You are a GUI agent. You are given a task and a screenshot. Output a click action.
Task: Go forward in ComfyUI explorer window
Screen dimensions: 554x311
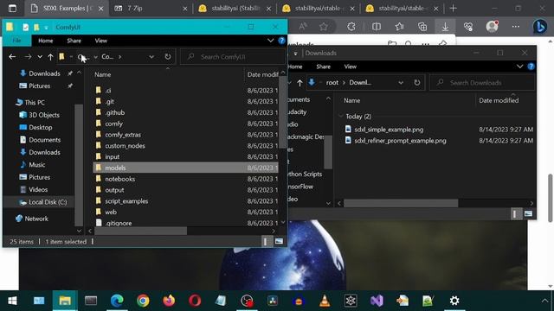pyautogui.click(x=28, y=57)
